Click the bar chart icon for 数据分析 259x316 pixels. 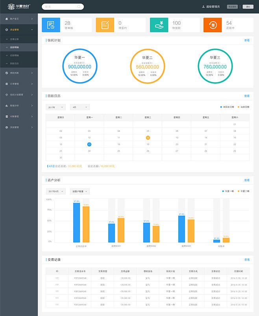point(7,105)
